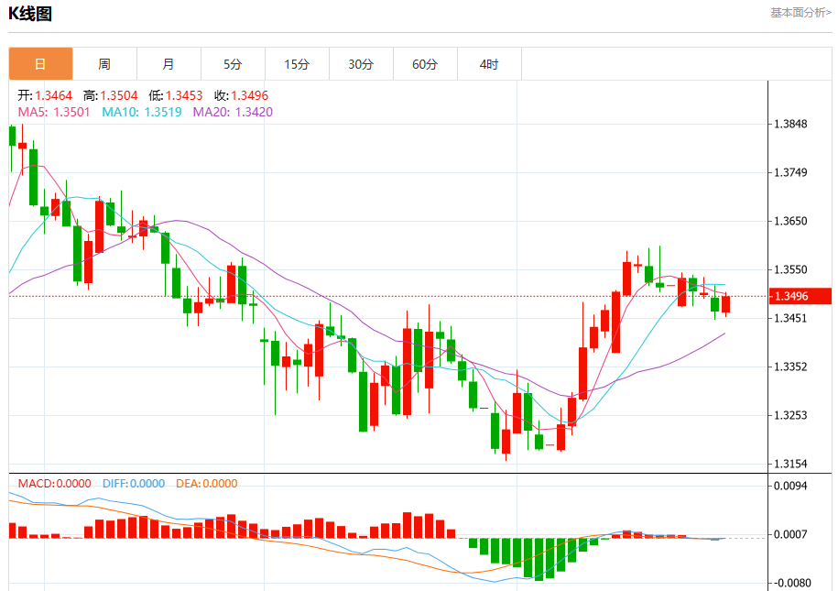Select the 日 daily chart tab
838x591 pixels.
click(x=40, y=64)
